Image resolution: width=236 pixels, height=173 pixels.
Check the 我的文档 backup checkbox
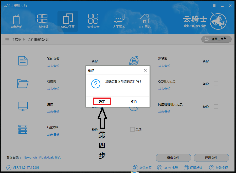pos(102,61)
